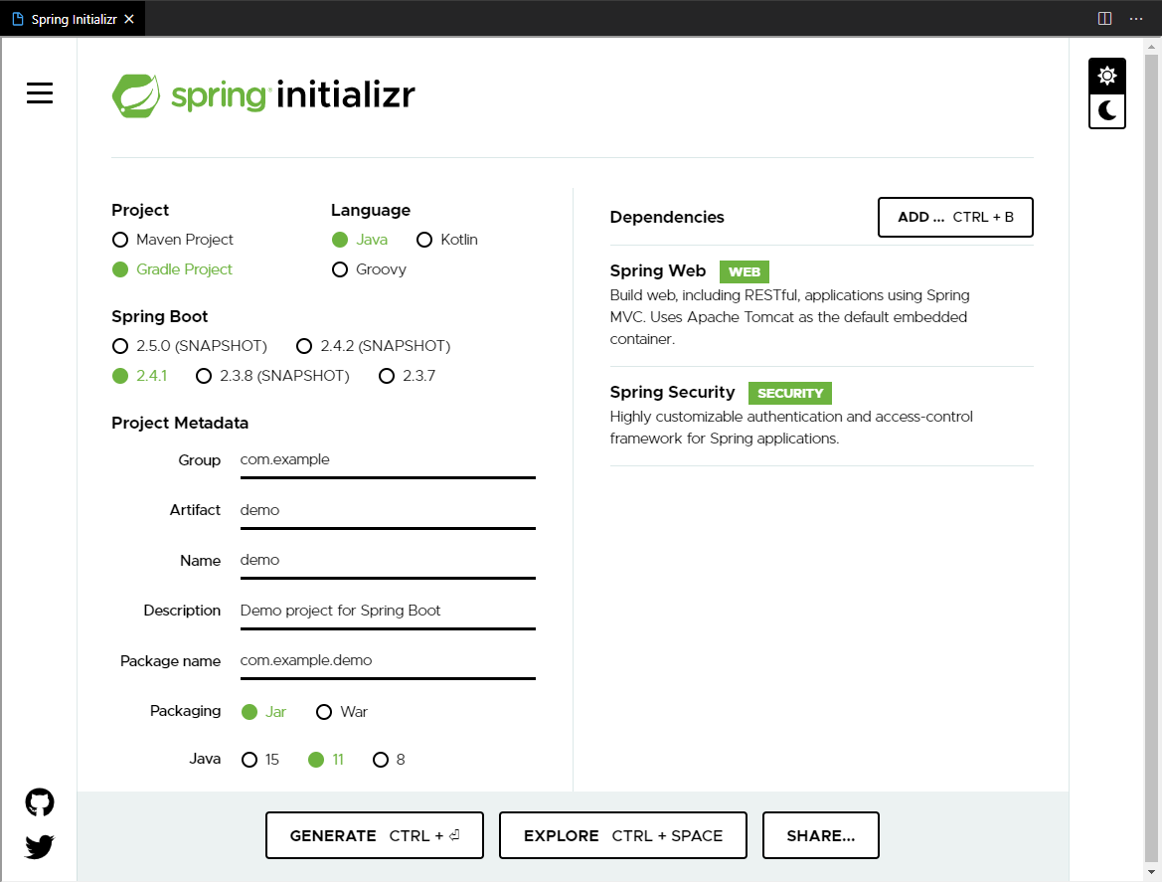Click the GENERATE button
This screenshot has width=1162, height=882.
(x=374, y=835)
